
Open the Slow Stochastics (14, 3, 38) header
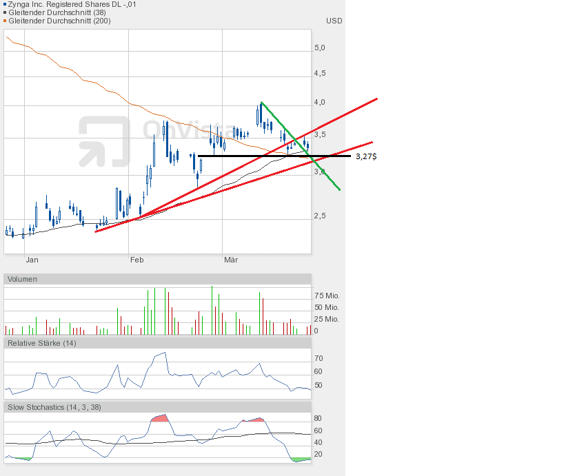pos(54,407)
